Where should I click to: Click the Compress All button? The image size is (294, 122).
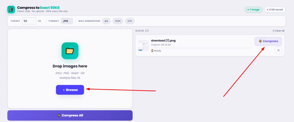(x=70, y=115)
